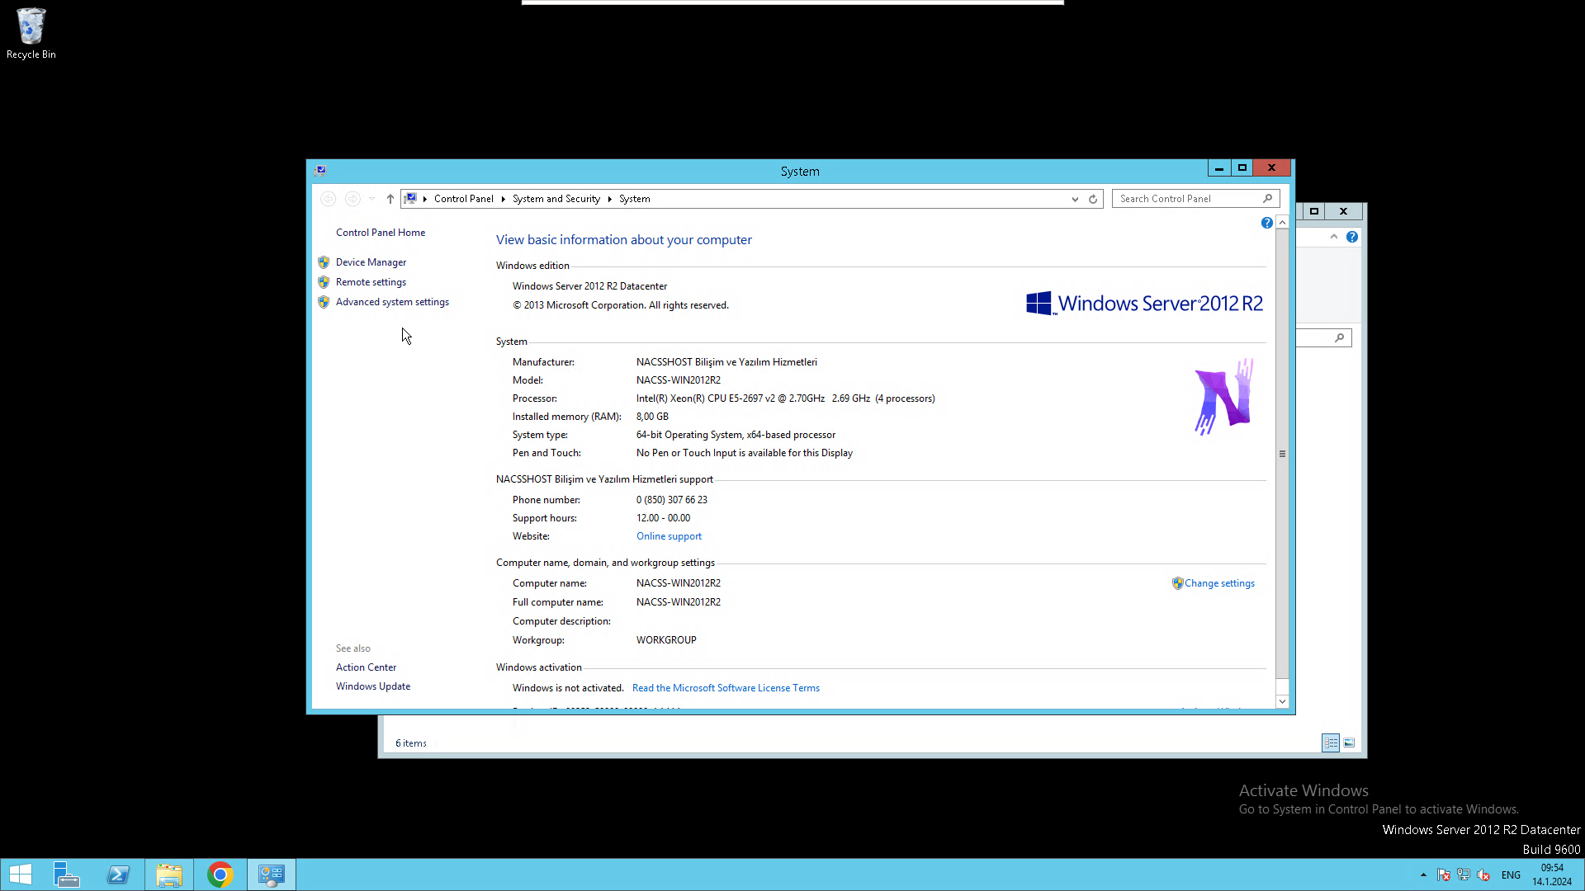Click the shield icon beside Device Manager
This screenshot has height=891, width=1585.
point(324,262)
